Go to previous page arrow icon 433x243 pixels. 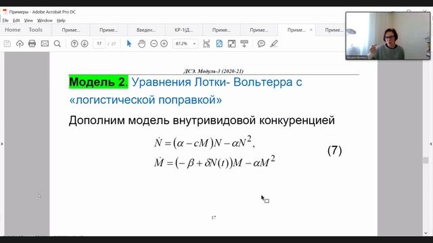point(74,43)
